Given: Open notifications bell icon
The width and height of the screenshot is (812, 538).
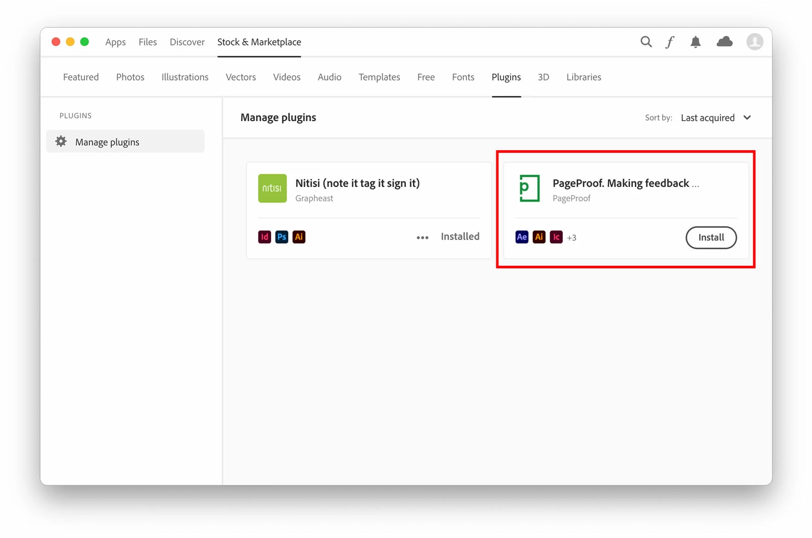Looking at the screenshot, I should click(x=696, y=42).
